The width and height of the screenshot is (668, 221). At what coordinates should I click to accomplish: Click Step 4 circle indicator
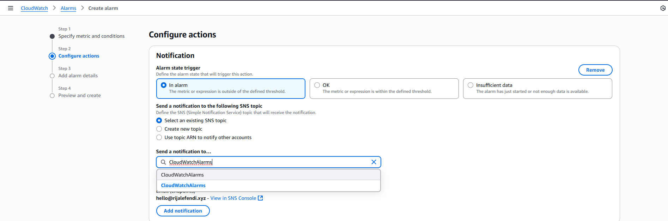click(x=52, y=96)
